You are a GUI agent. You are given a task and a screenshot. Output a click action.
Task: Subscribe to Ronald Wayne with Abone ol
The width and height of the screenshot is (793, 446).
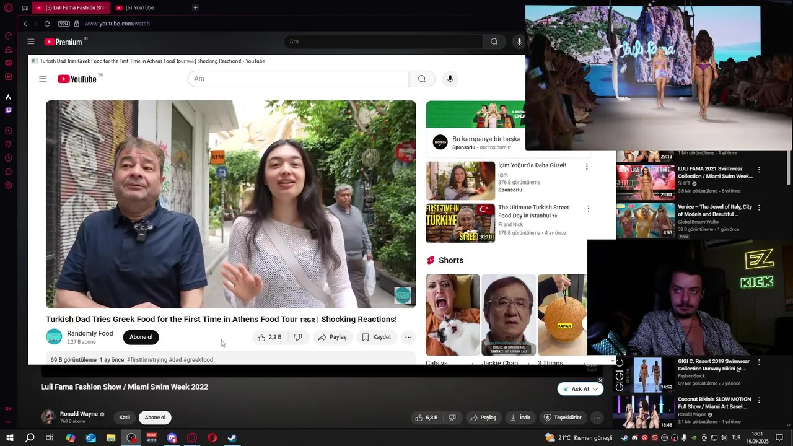[155, 418]
